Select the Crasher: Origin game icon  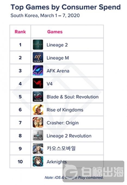[38, 122]
